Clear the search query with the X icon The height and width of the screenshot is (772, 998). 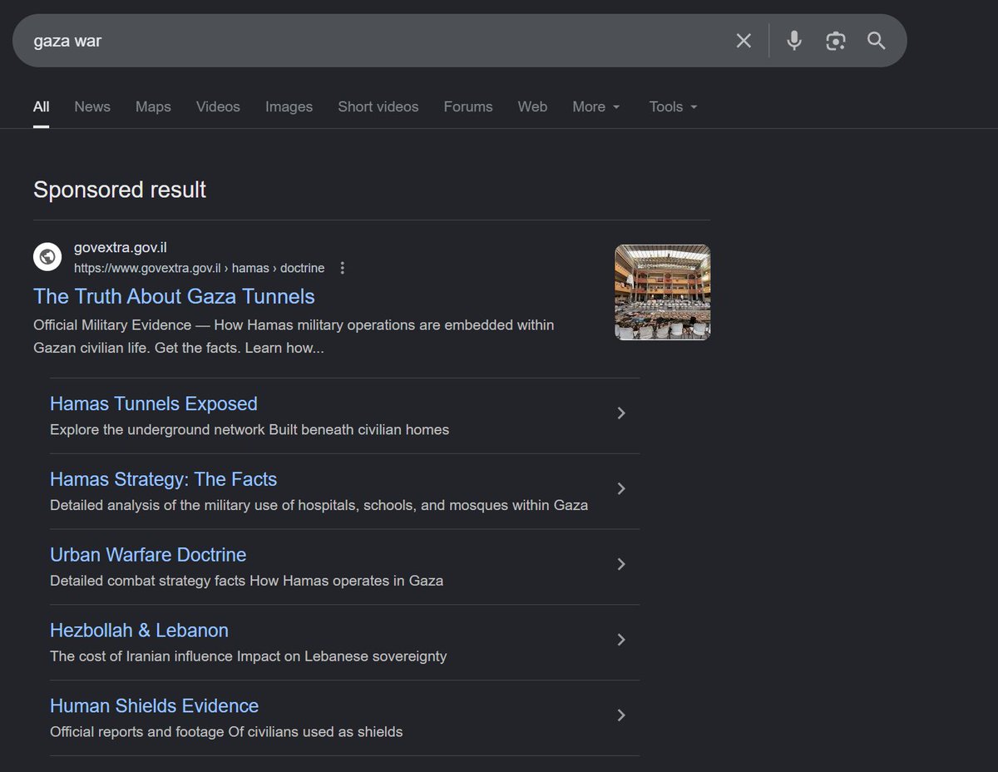click(x=744, y=41)
